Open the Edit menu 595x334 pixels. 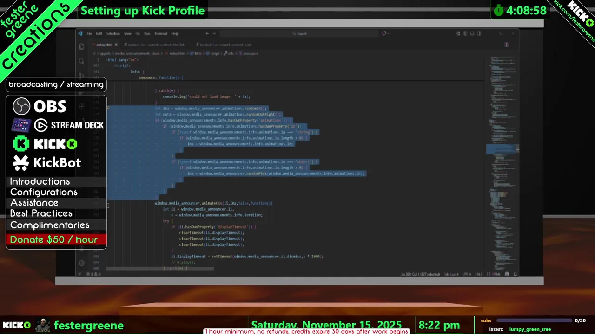99,33
